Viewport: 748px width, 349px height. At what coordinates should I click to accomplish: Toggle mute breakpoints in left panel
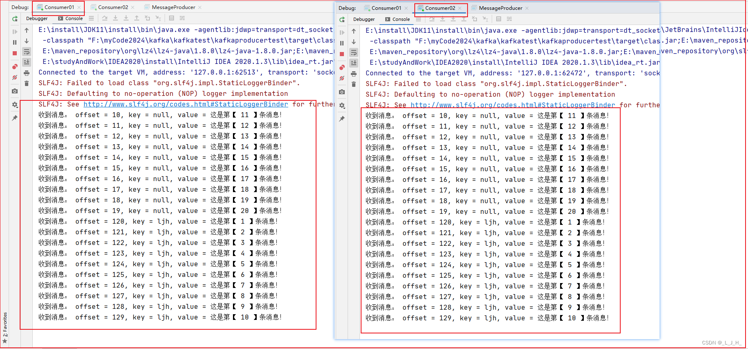click(15, 77)
